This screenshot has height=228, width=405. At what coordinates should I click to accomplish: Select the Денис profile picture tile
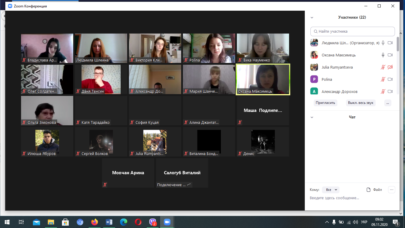click(263, 142)
